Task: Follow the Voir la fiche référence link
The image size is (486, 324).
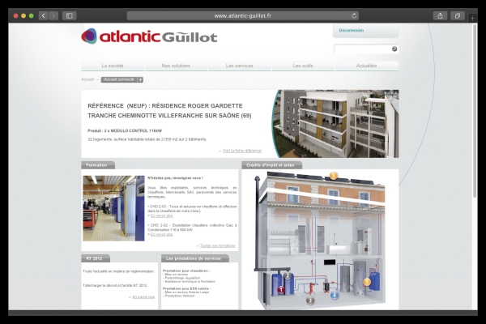Action: point(241,151)
